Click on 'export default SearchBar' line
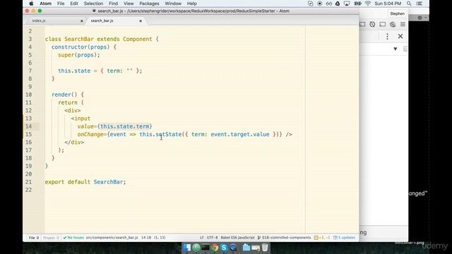Screen dimensions: 452x254 click(85, 182)
